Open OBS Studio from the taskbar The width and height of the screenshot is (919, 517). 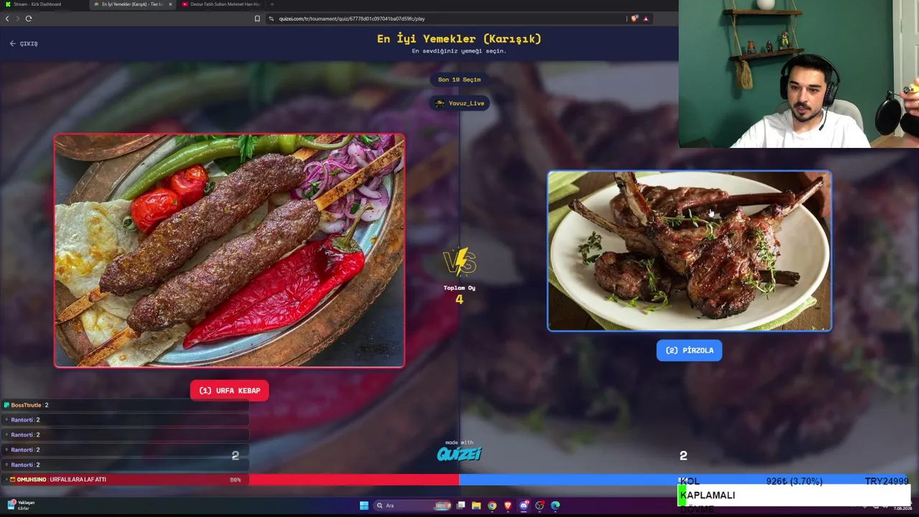click(x=539, y=506)
